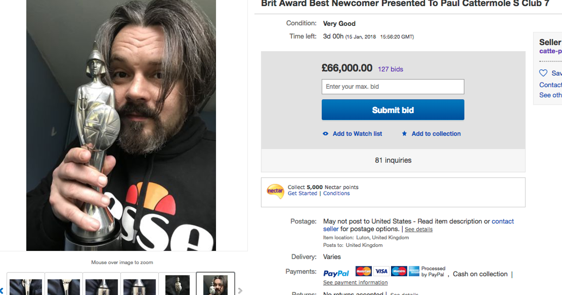Click the star icon beside Add to collection
The image size is (562, 295).
pyautogui.click(x=404, y=134)
